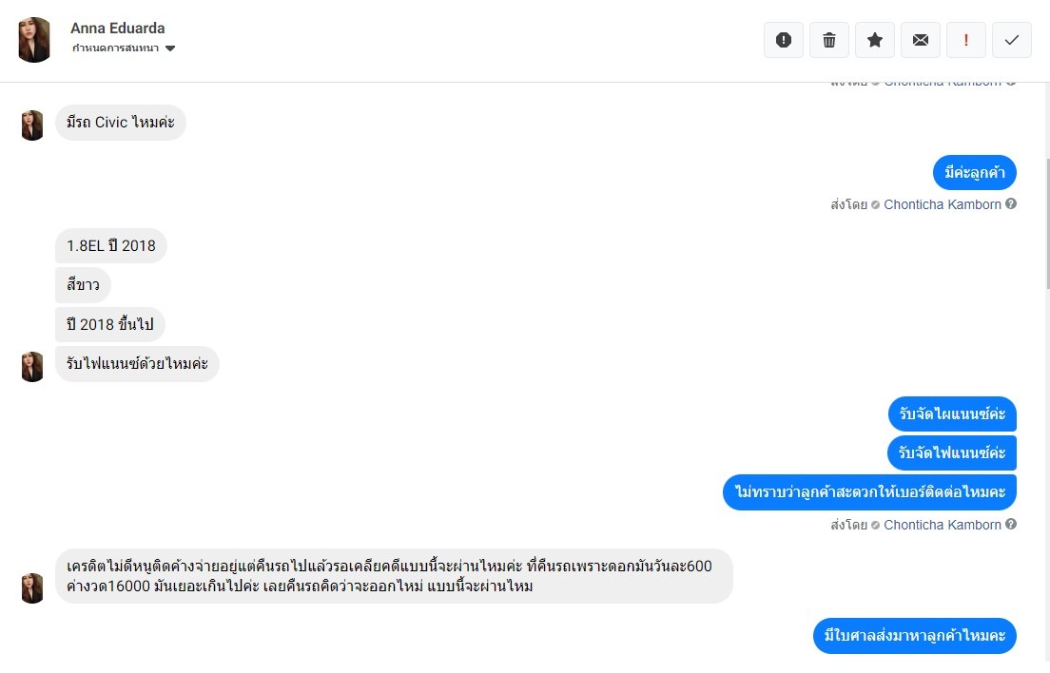The image size is (1050, 673).
Task: Delete conversation with the trash icon
Action: tap(829, 40)
